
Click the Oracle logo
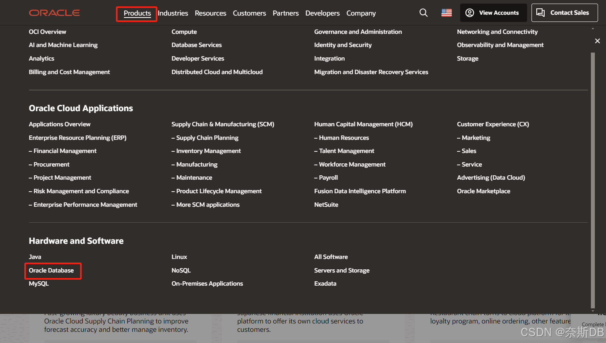pos(54,13)
